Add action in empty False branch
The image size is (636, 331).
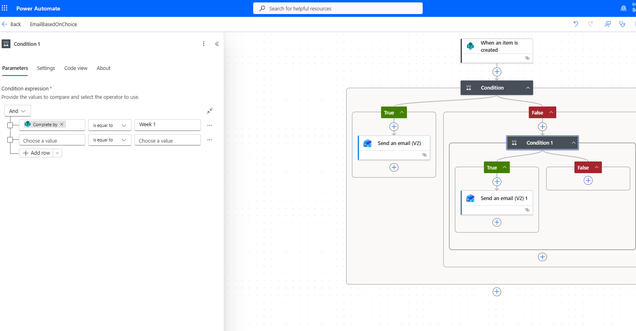(x=588, y=181)
